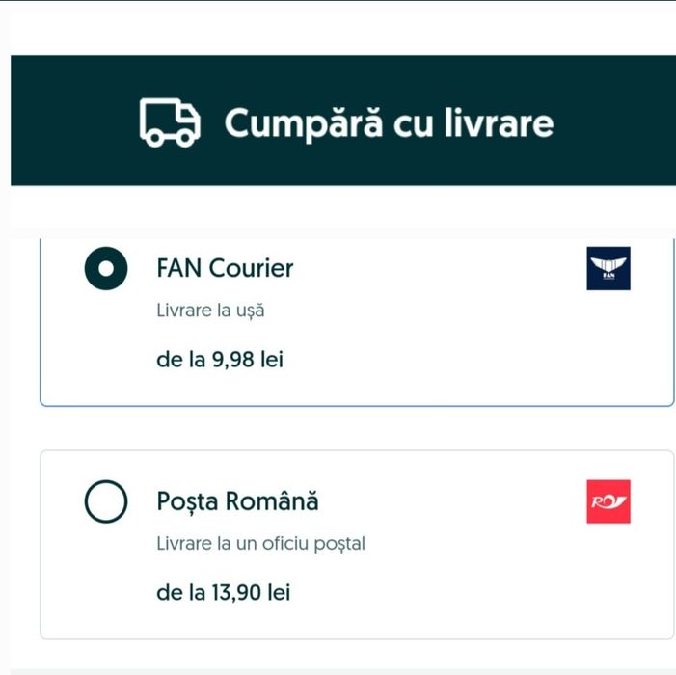This screenshot has width=676, height=675.
Task: Click the white strip above the green banner
Action: coord(338,27)
